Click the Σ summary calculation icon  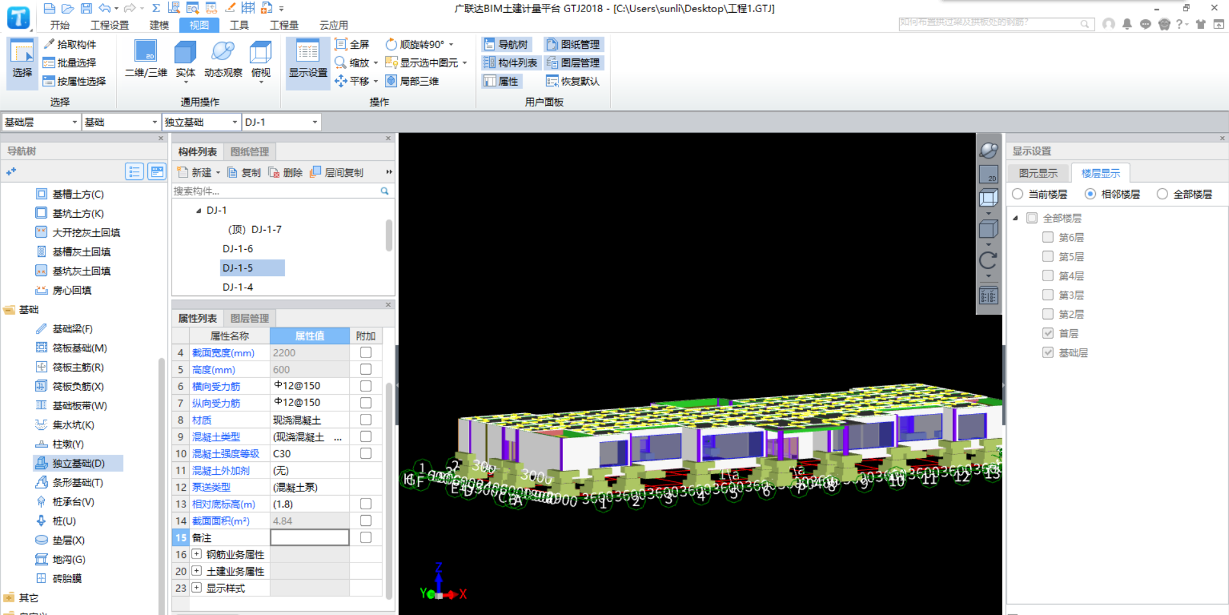coord(156,8)
